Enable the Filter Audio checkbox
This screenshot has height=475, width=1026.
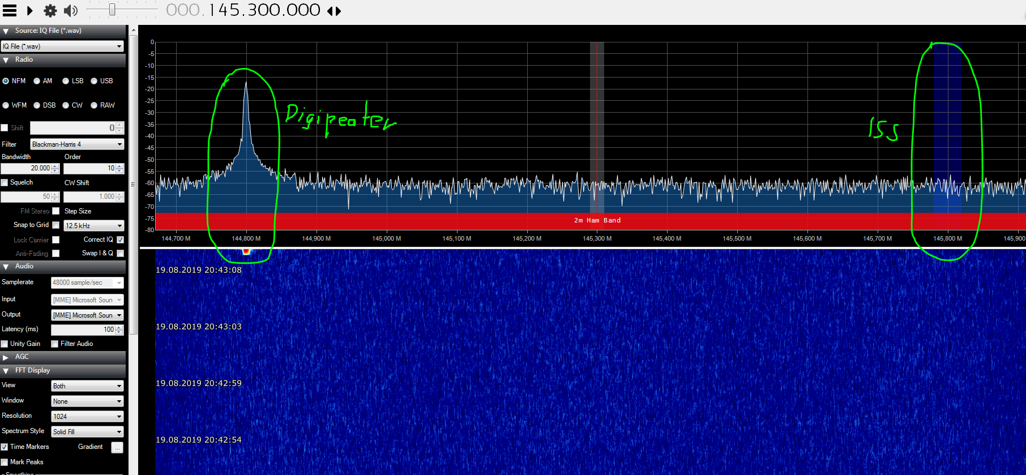tap(55, 344)
